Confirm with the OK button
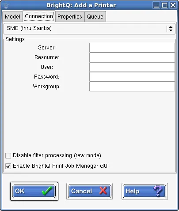The height and width of the screenshot is (211, 179). point(34,191)
